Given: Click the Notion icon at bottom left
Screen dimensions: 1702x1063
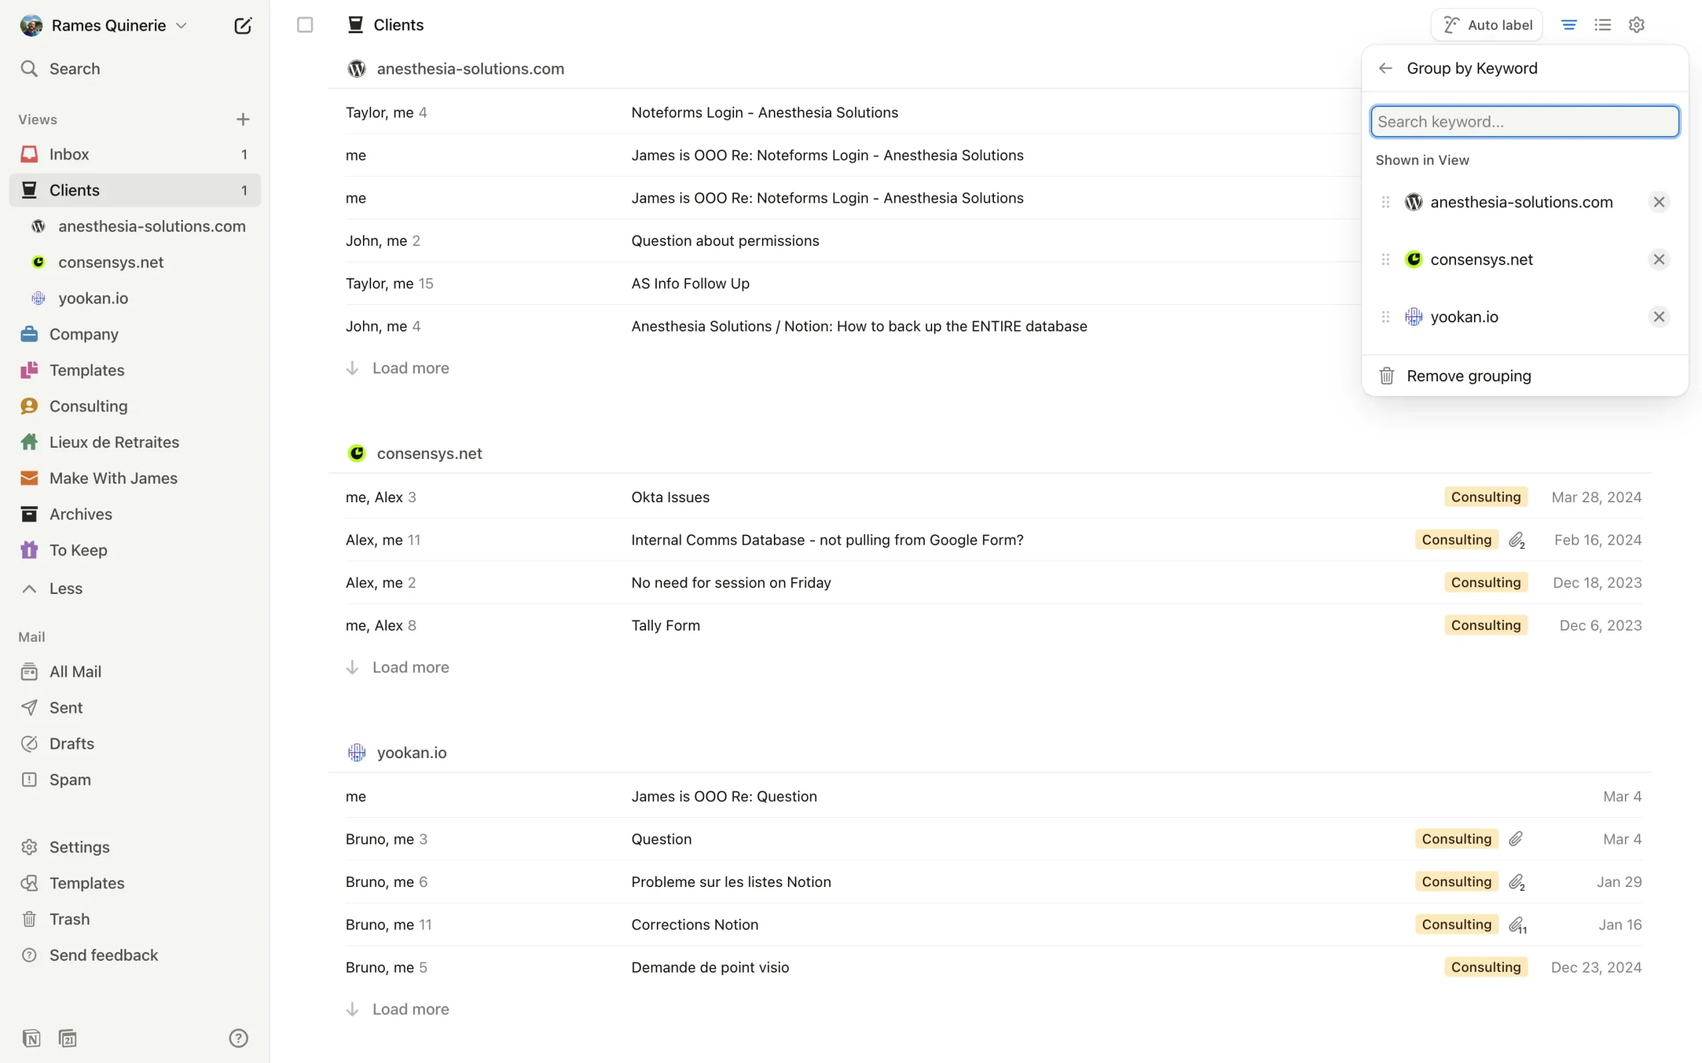Looking at the screenshot, I should tap(31, 1038).
